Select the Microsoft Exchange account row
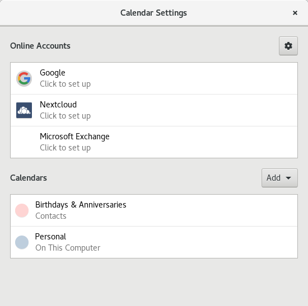 pos(154,142)
